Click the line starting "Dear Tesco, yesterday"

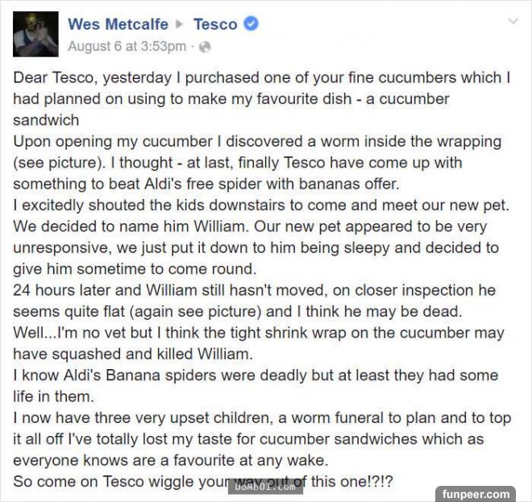coord(262,78)
